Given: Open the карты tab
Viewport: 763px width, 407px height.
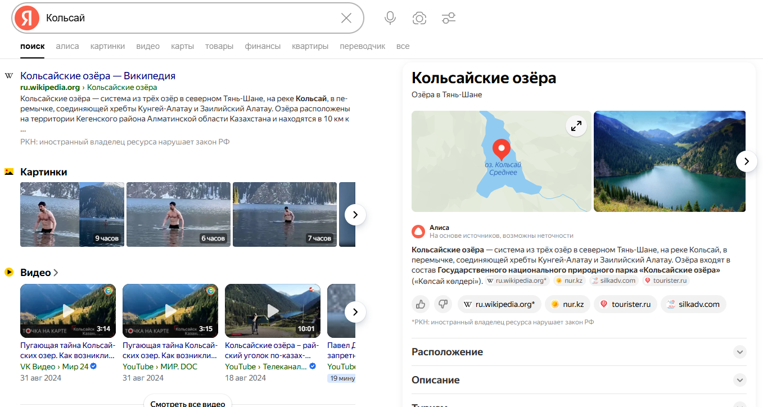Looking at the screenshot, I should pos(182,46).
